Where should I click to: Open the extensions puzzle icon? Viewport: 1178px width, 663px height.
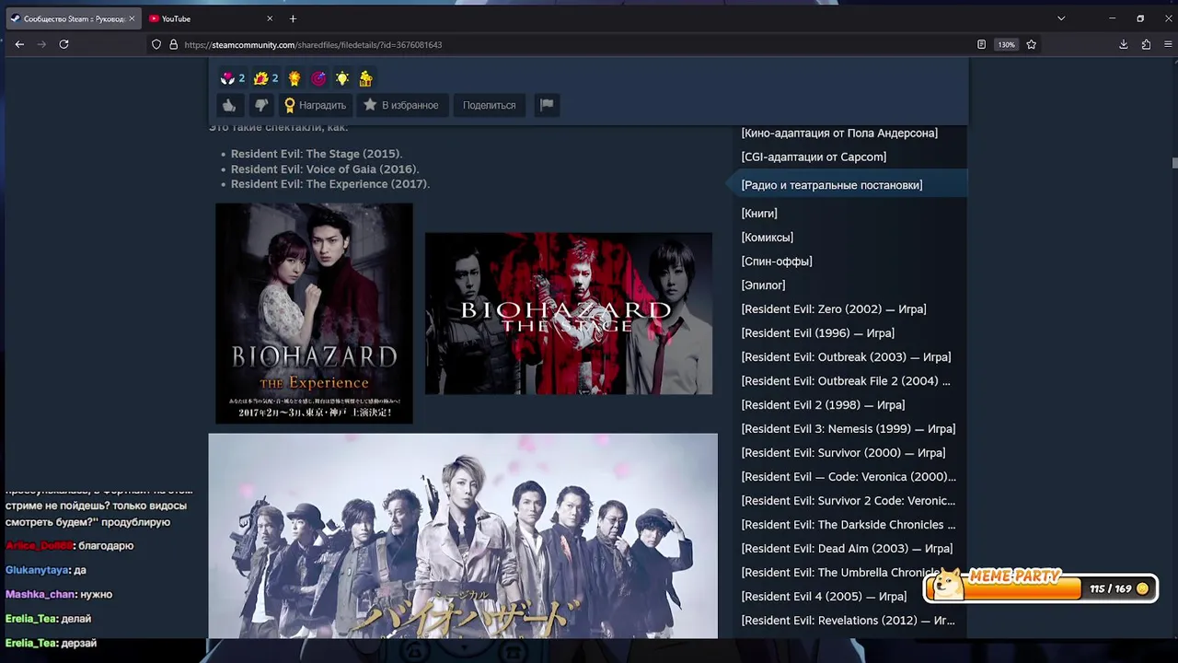[x=1146, y=44]
